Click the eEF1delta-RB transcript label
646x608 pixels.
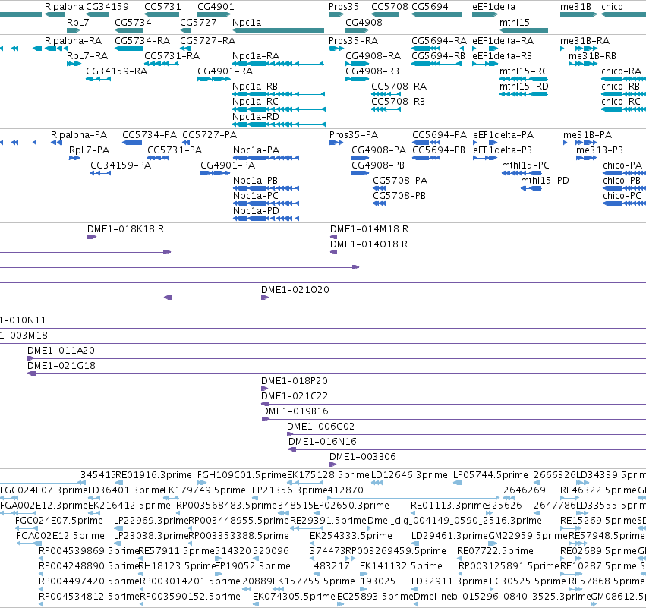(502, 56)
